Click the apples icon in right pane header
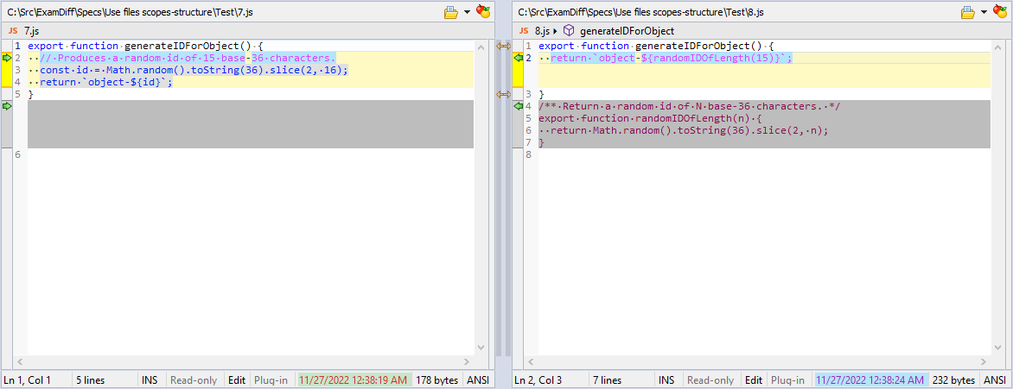 [x=999, y=11]
